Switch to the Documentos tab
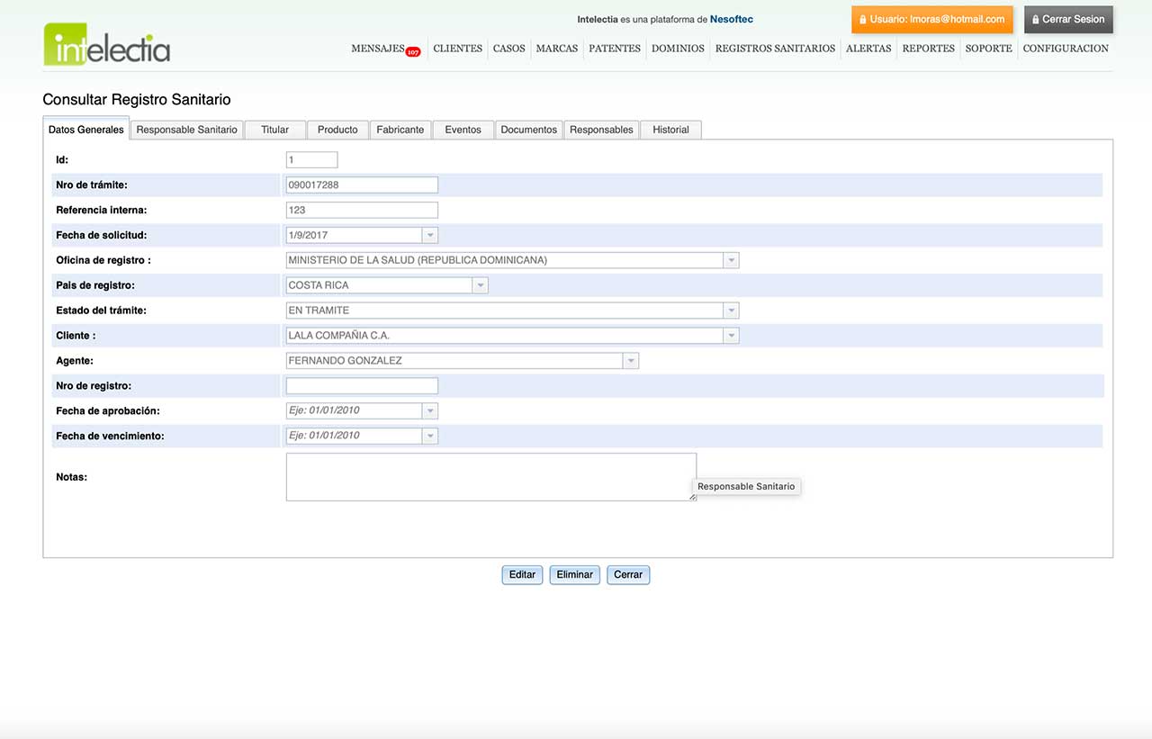The height and width of the screenshot is (739, 1152). pyautogui.click(x=528, y=130)
